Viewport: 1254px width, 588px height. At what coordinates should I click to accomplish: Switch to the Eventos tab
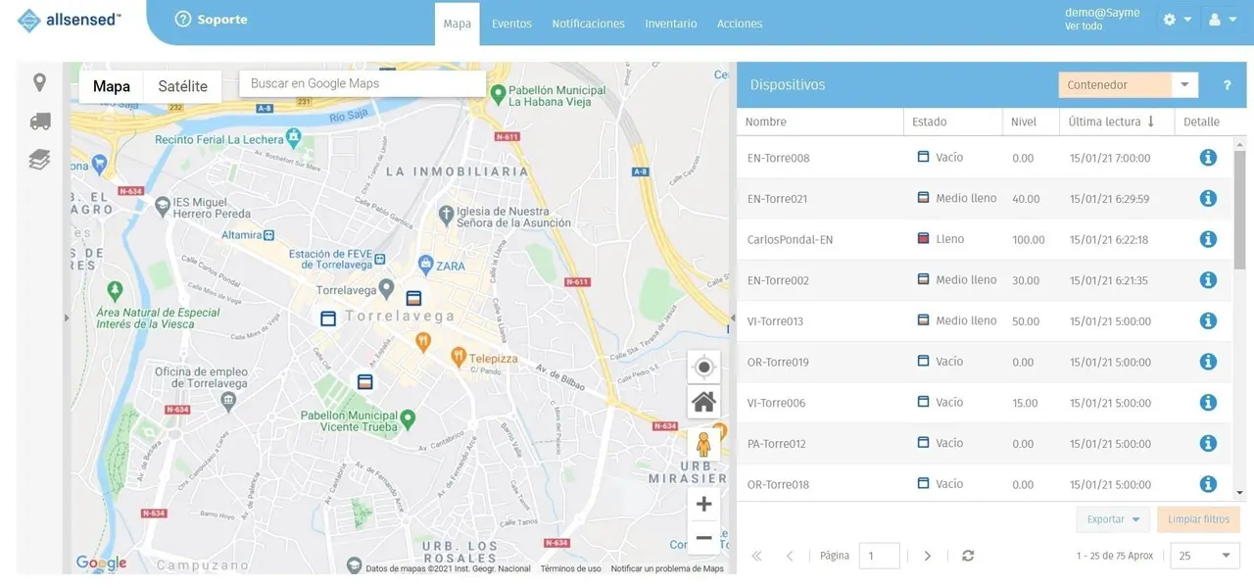[511, 23]
